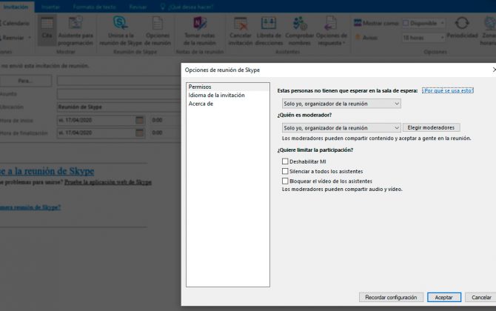Click the ¿Qué desea hacer? search box
This screenshot has height=311, width=496.
pyautogui.click(x=191, y=7)
